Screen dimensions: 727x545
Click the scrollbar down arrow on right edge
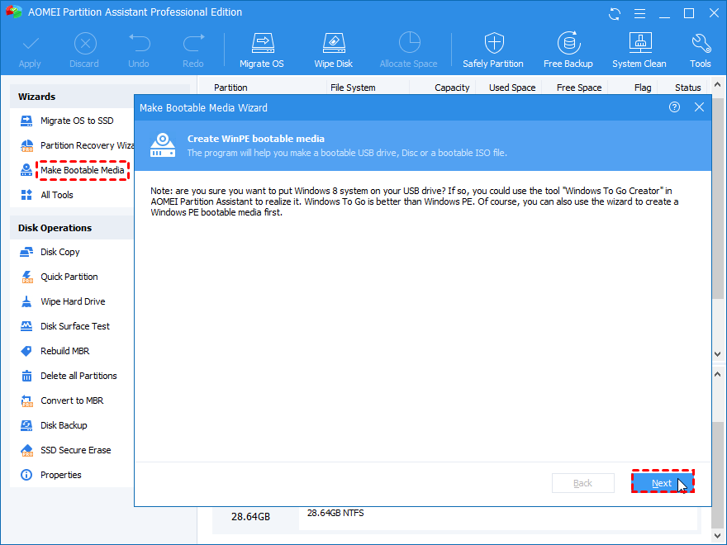718,353
